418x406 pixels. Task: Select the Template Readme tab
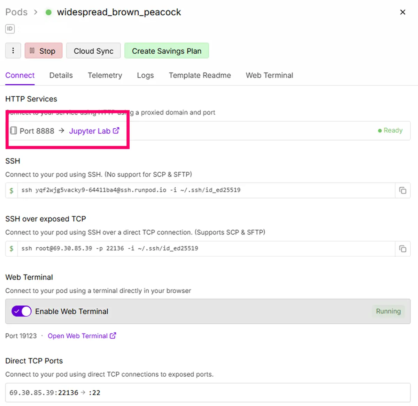pyautogui.click(x=200, y=75)
